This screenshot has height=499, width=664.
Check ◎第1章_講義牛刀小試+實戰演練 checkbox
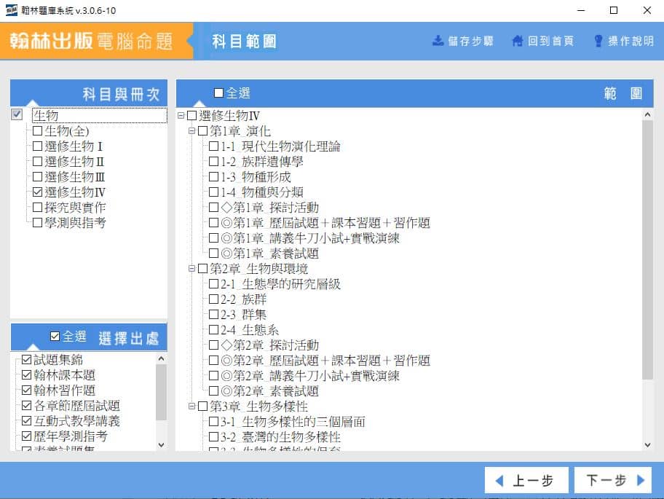pyautogui.click(x=214, y=238)
